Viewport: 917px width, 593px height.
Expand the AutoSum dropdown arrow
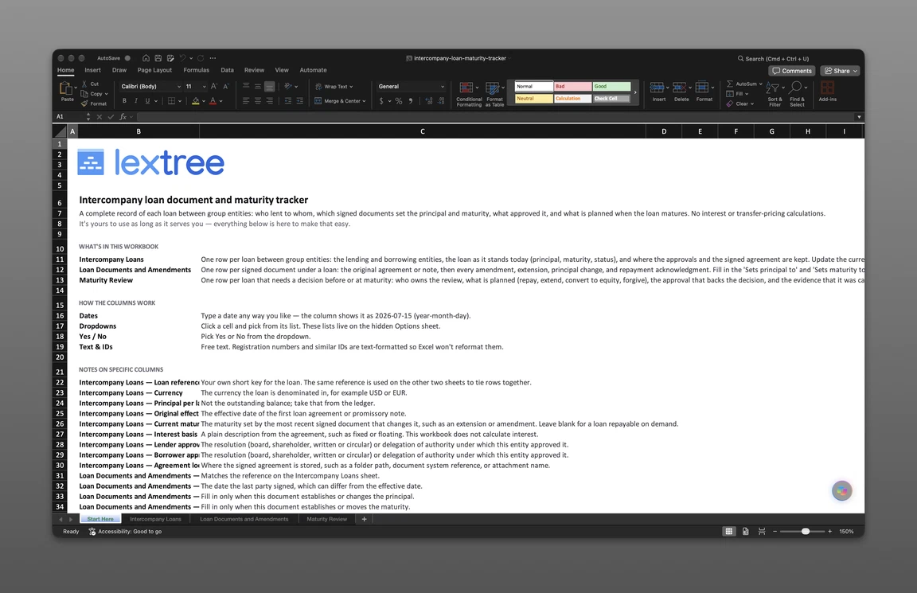(760, 84)
